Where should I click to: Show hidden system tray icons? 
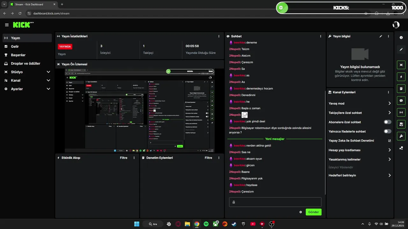click(362, 224)
